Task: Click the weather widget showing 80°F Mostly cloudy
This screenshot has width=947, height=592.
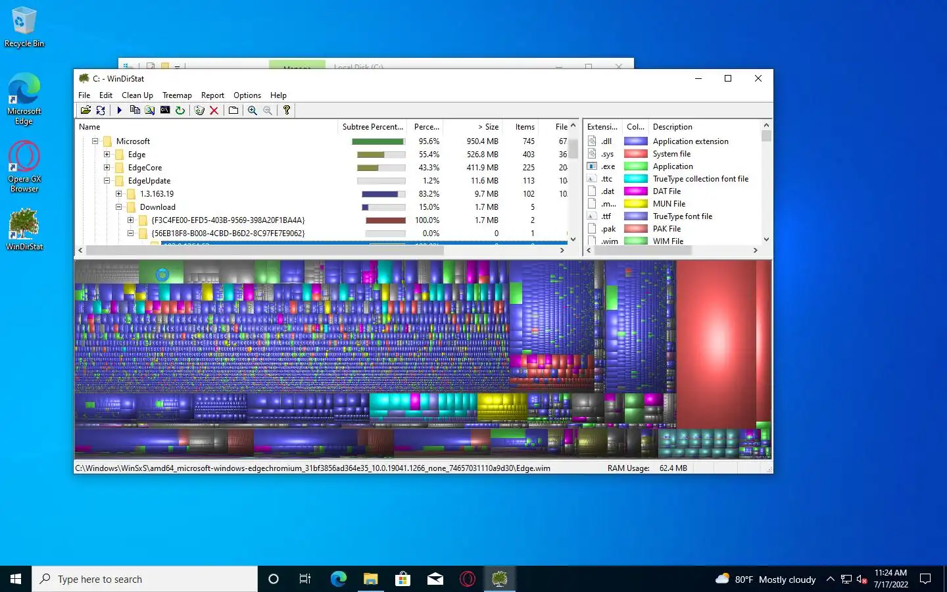Action: point(765,580)
